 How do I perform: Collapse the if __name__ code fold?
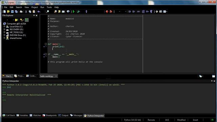pos(46,54)
